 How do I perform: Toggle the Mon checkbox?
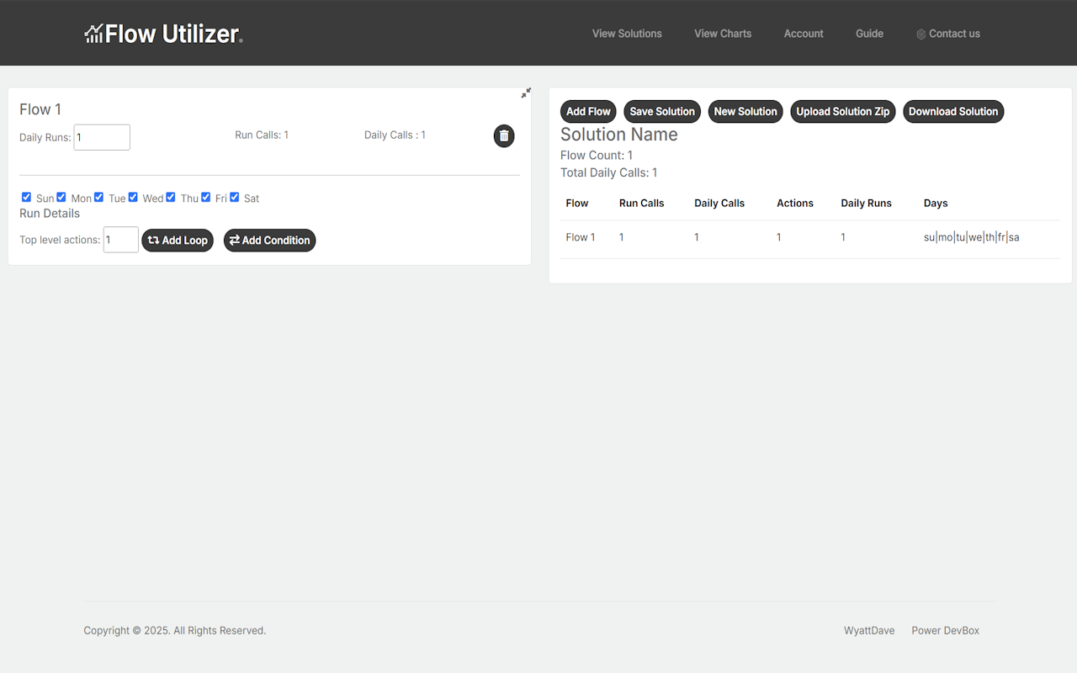coord(61,198)
